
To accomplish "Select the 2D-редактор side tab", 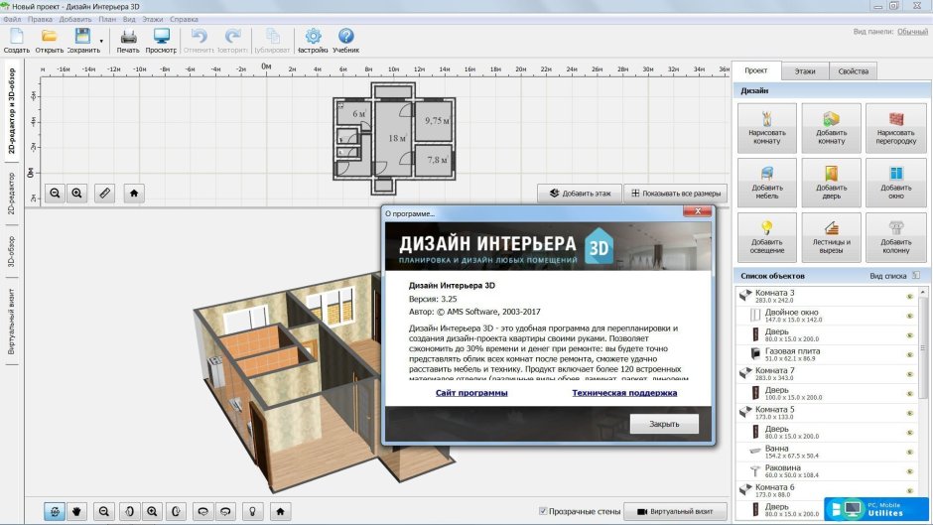I will tap(12, 194).
